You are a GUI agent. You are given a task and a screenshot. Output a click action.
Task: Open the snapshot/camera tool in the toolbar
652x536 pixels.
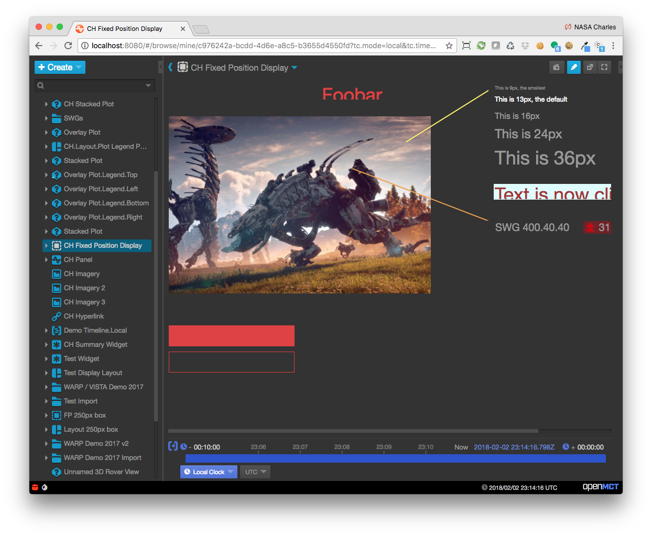coord(556,67)
